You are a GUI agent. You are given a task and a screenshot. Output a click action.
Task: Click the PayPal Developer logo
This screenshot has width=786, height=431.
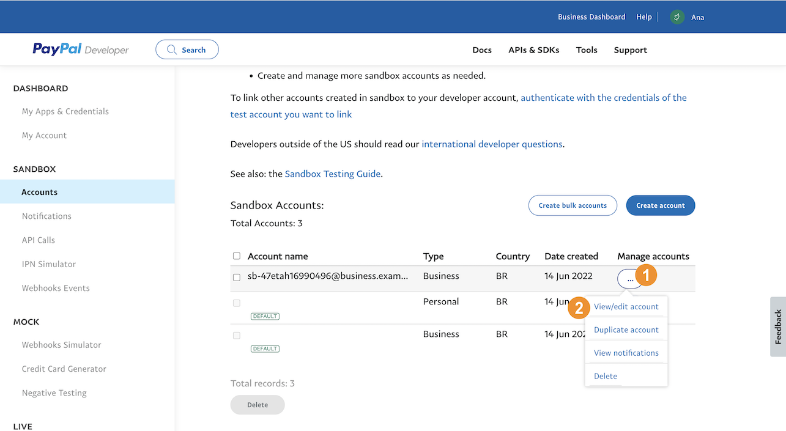81,50
